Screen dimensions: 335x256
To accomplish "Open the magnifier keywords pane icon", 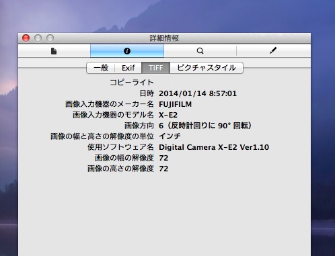I will (x=200, y=51).
